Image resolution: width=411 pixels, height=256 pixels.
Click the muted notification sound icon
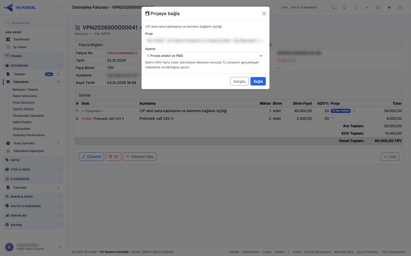(356, 7)
